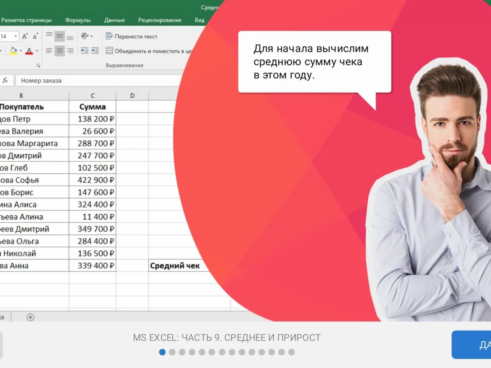Open the Формулы tab

[78, 20]
